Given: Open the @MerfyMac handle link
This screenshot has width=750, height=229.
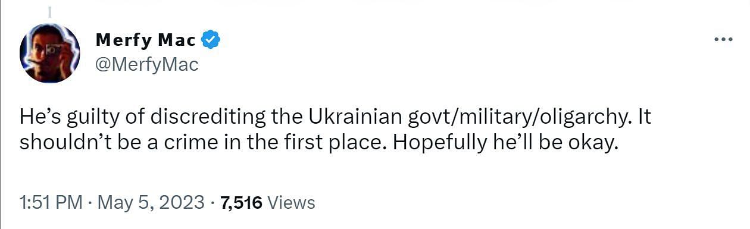Looking at the screenshot, I should (147, 64).
